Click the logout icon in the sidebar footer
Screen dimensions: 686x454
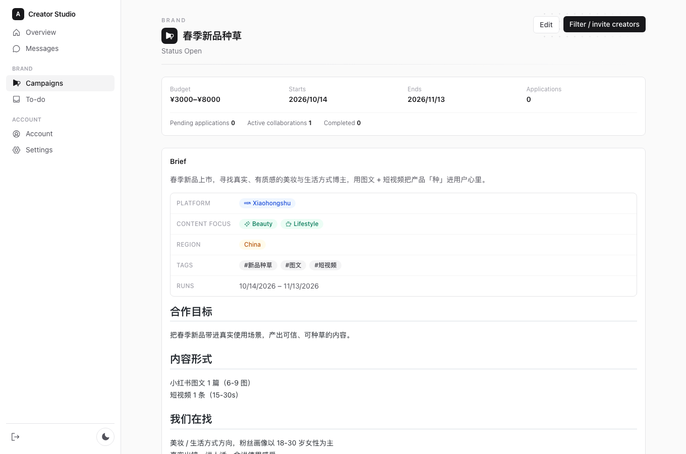[x=15, y=437]
